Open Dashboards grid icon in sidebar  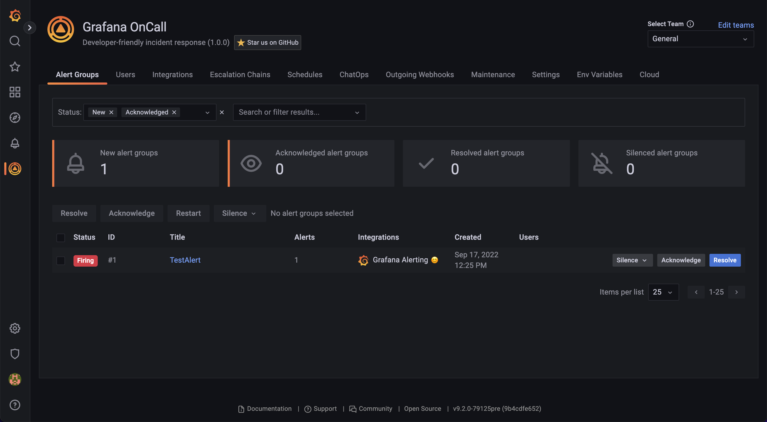pos(15,92)
